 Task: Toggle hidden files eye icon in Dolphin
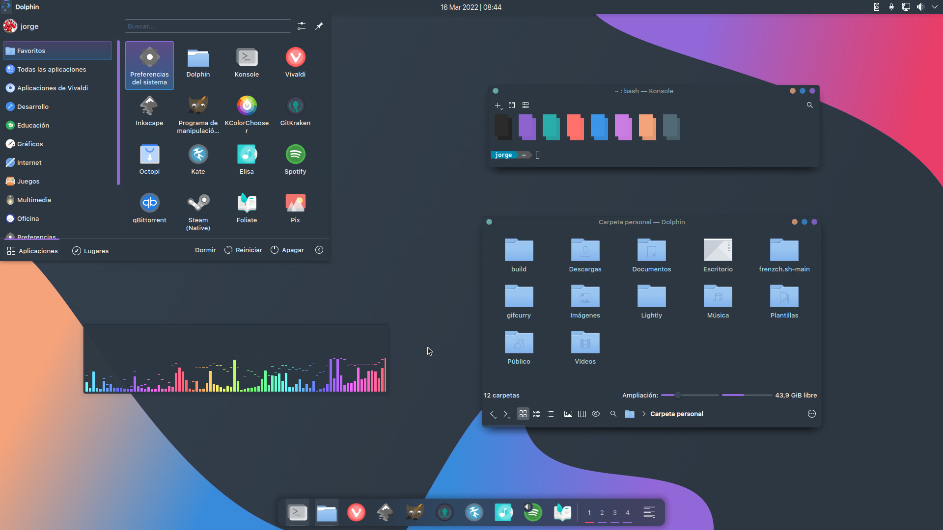pos(596,414)
